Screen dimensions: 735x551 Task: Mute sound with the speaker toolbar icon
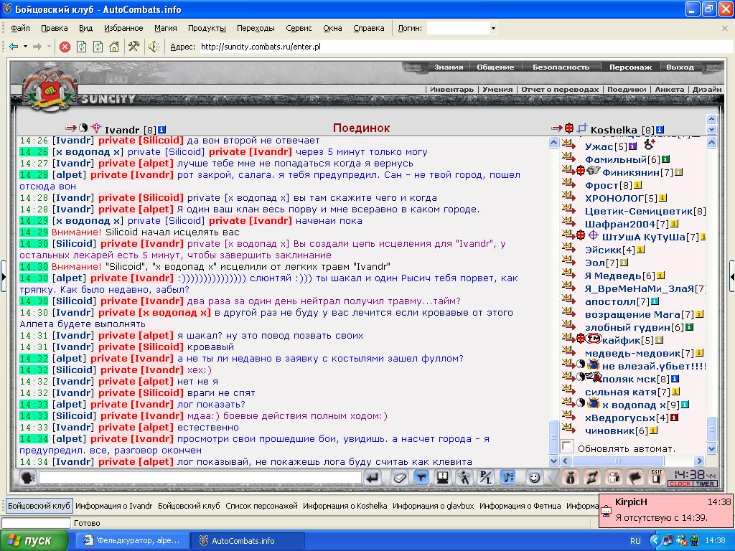(x=154, y=47)
